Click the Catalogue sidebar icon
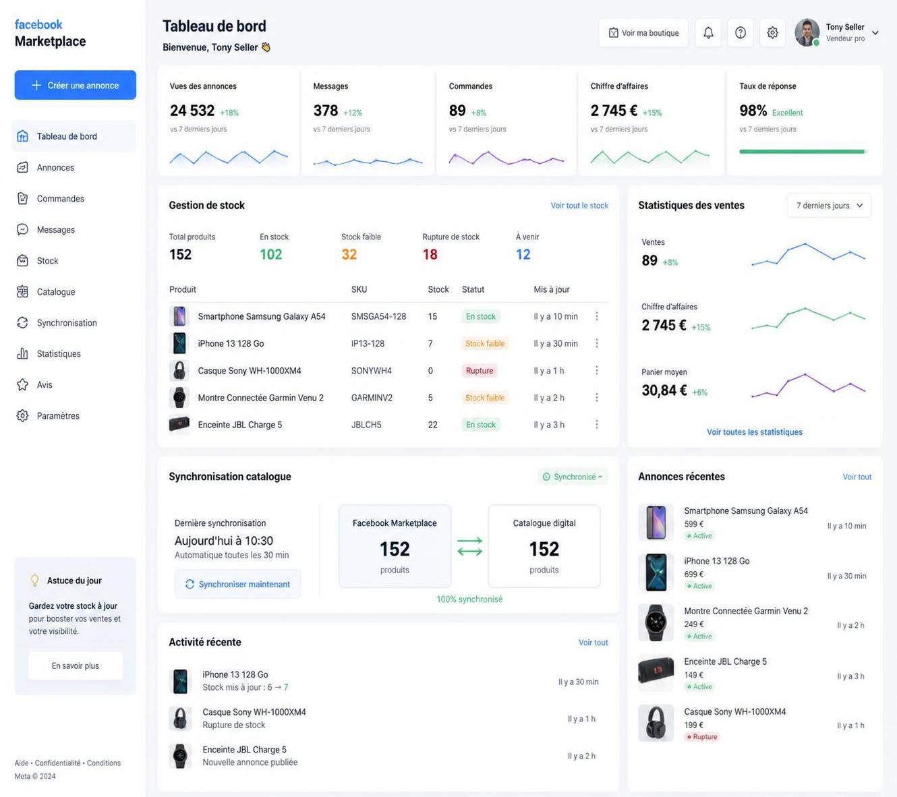Viewport: 897px width, 797px height. click(22, 291)
